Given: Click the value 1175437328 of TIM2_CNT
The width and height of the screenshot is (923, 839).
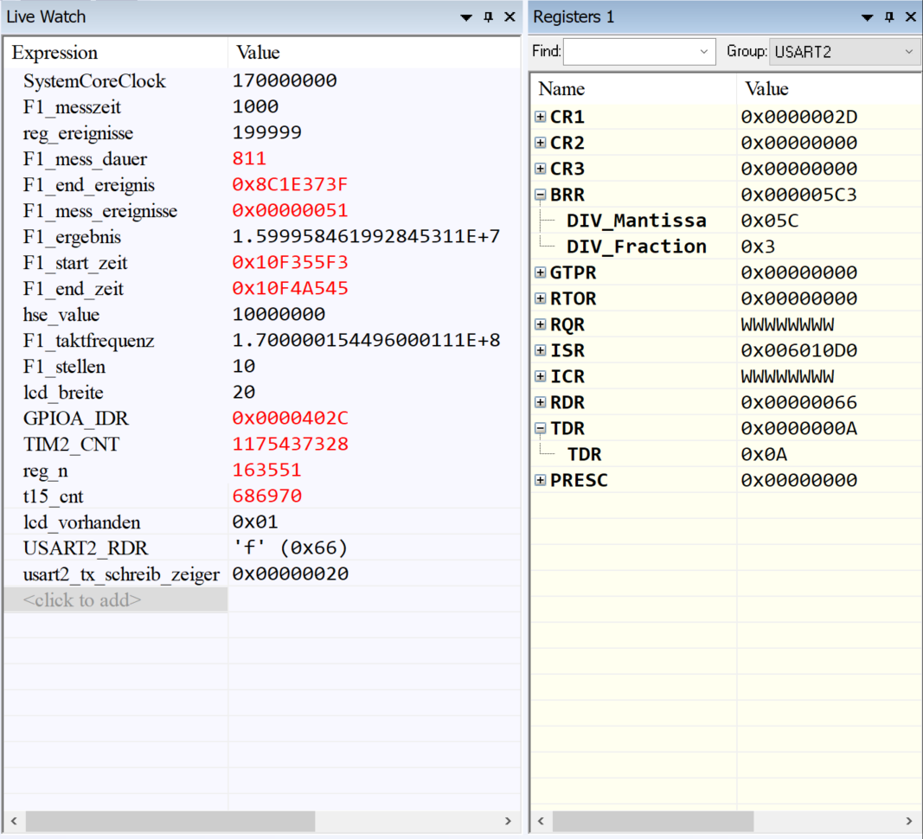Looking at the screenshot, I should [x=290, y=444].
